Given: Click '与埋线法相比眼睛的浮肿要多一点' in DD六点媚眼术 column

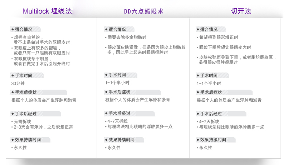Looking at the screenshot, I should [x=140, y=127].
